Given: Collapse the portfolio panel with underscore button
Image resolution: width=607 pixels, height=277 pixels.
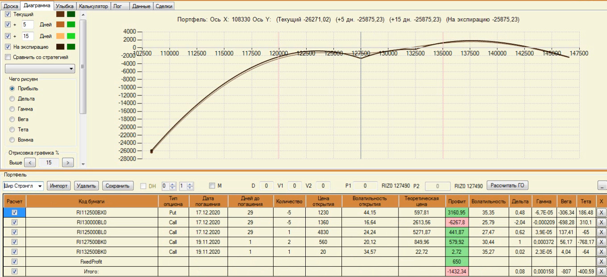Looking at the screenshot, I should click(x=601, y=186).
